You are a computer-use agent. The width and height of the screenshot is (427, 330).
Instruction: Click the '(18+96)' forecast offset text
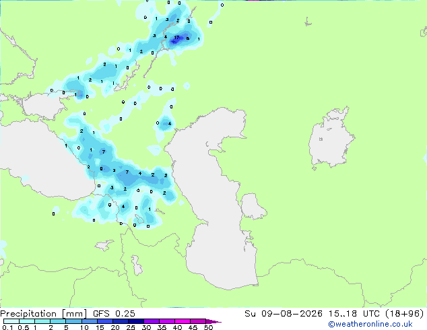tap(405, 314)
